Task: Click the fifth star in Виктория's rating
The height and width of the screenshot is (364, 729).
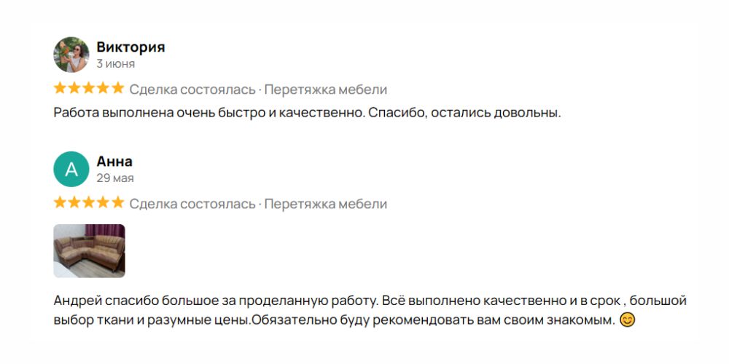Action: [118, 89]
